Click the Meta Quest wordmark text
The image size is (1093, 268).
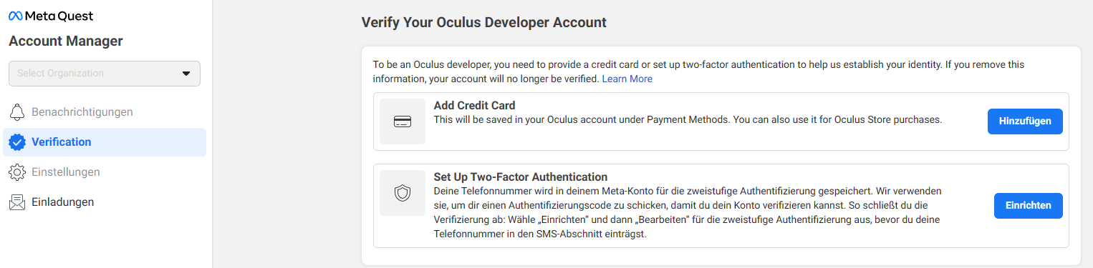pos(59,16)
